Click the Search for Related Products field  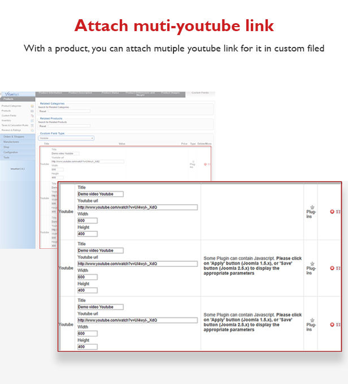click(69, 126)
